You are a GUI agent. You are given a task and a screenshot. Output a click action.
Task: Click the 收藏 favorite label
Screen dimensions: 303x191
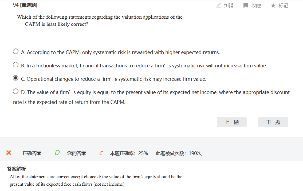coord(256,6)
